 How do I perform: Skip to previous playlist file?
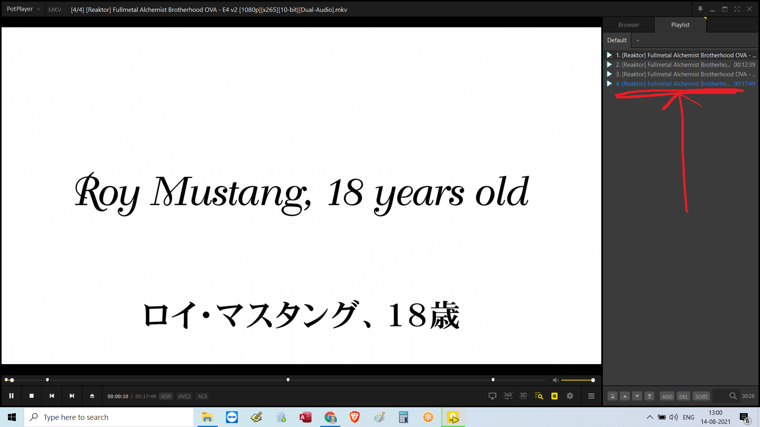pyautogui.click(x=52, y=396)
